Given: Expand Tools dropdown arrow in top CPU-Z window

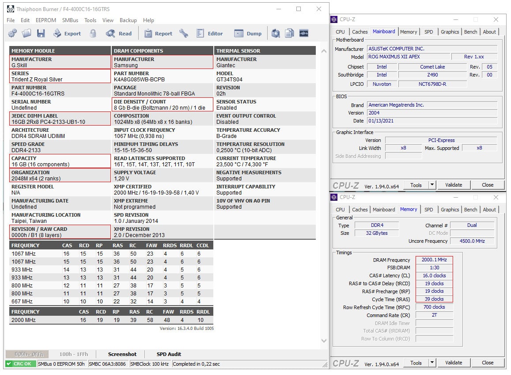Looking at the screenshot, I should click(432, 185).
